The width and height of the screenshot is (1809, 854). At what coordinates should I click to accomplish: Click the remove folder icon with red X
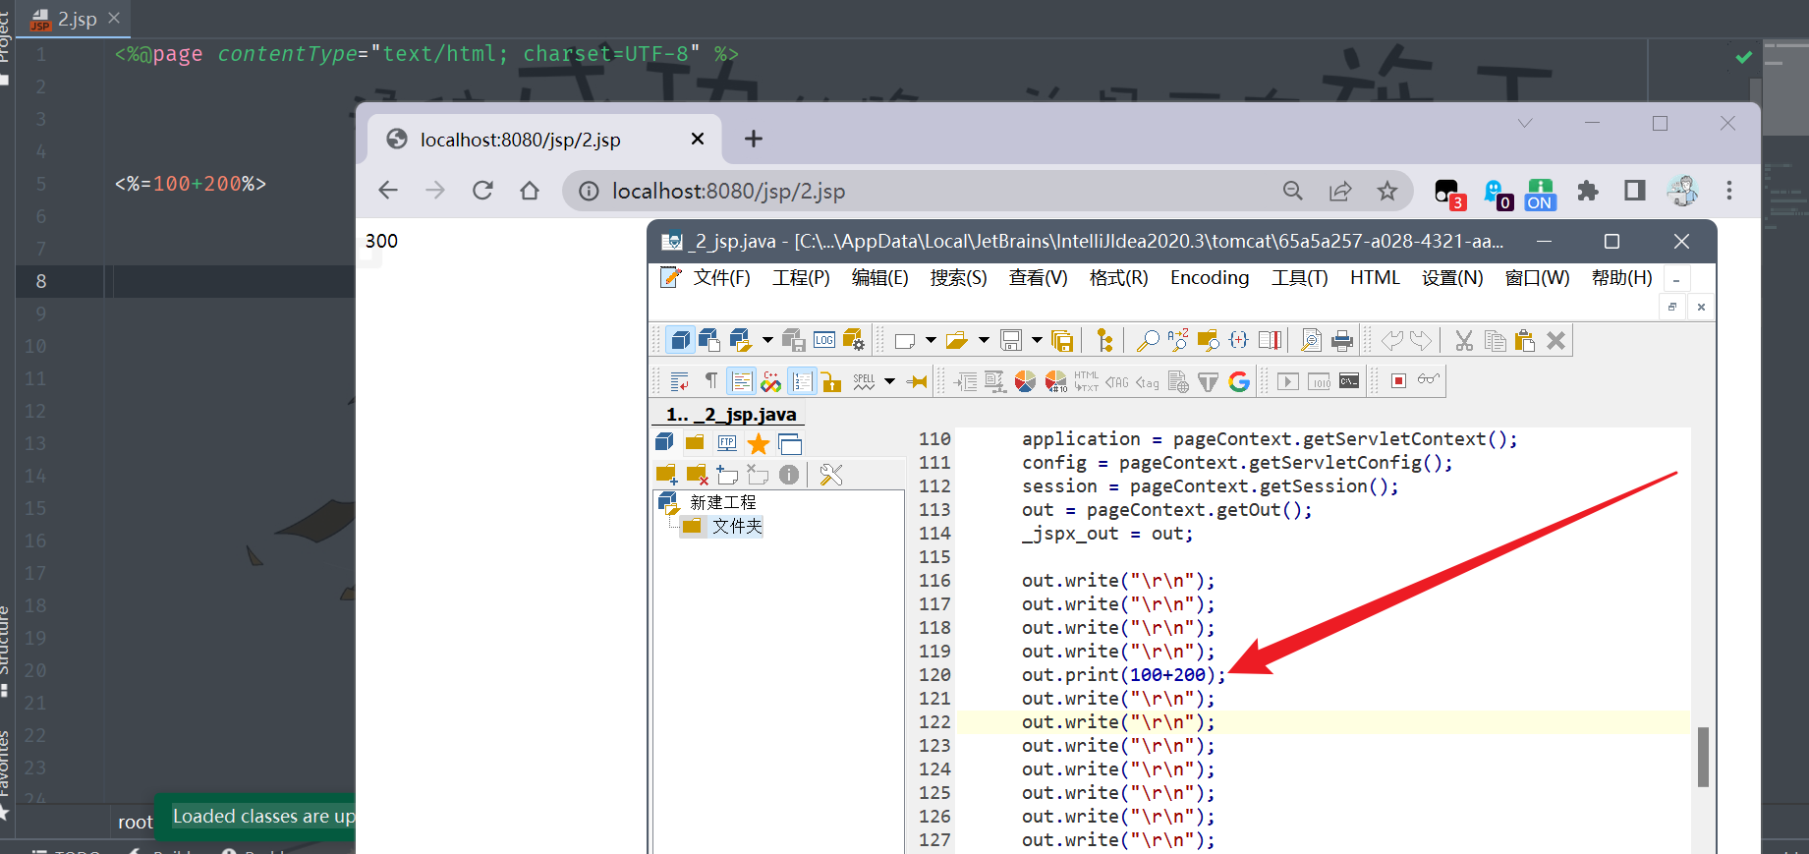click(x=698, y=475)
